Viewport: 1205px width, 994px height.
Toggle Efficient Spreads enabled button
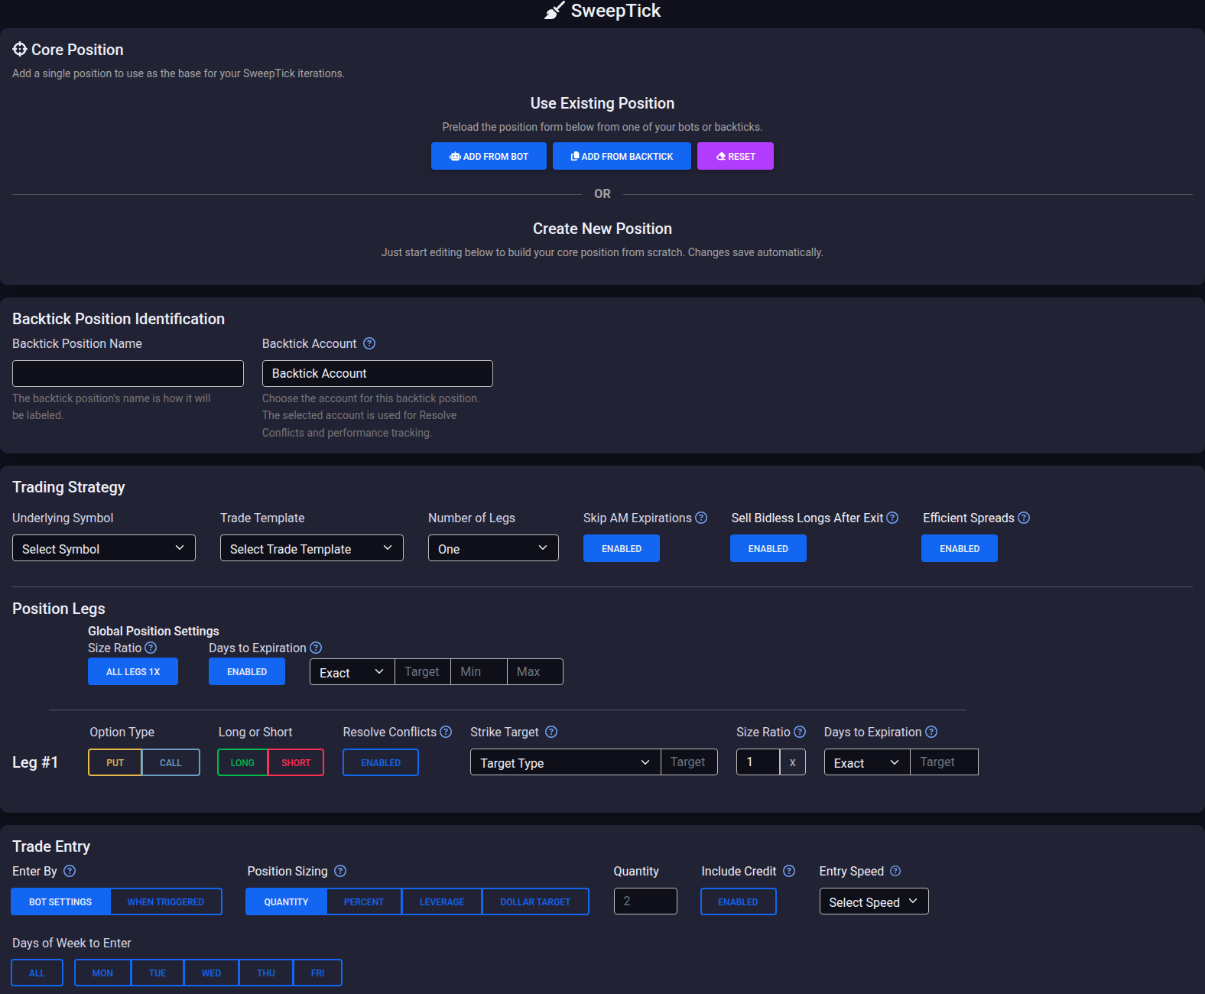pyautogui.click(x=960, y=548)
